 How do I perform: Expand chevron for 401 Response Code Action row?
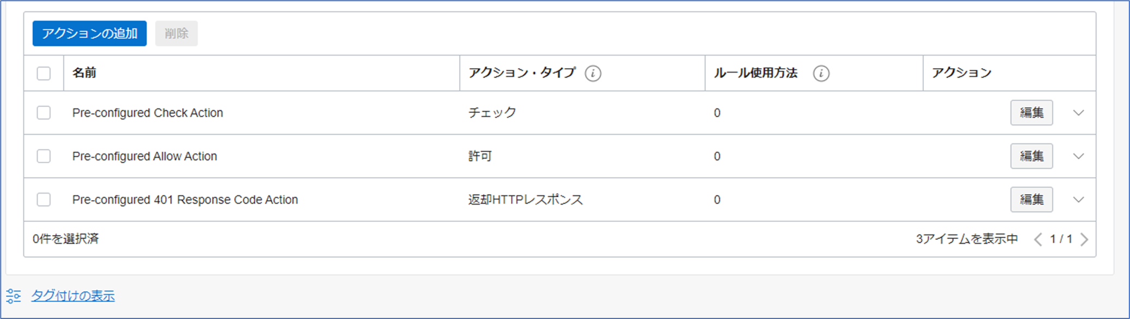[1078, 200]
